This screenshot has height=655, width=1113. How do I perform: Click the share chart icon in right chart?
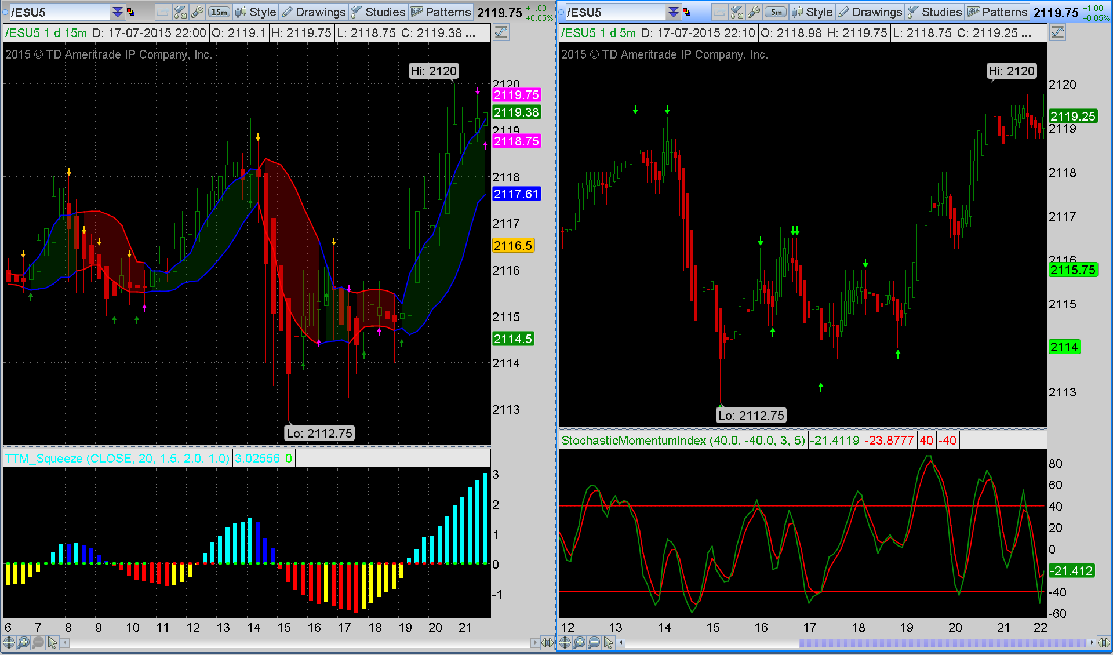coord(719,12)
